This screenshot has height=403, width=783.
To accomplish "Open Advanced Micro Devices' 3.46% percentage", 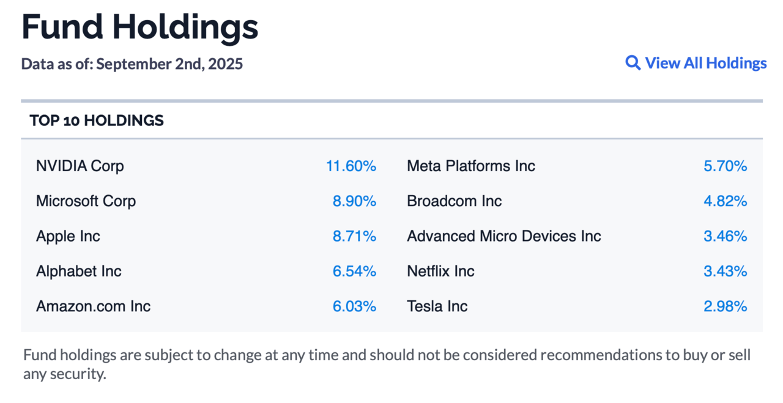I will [725, 236].
